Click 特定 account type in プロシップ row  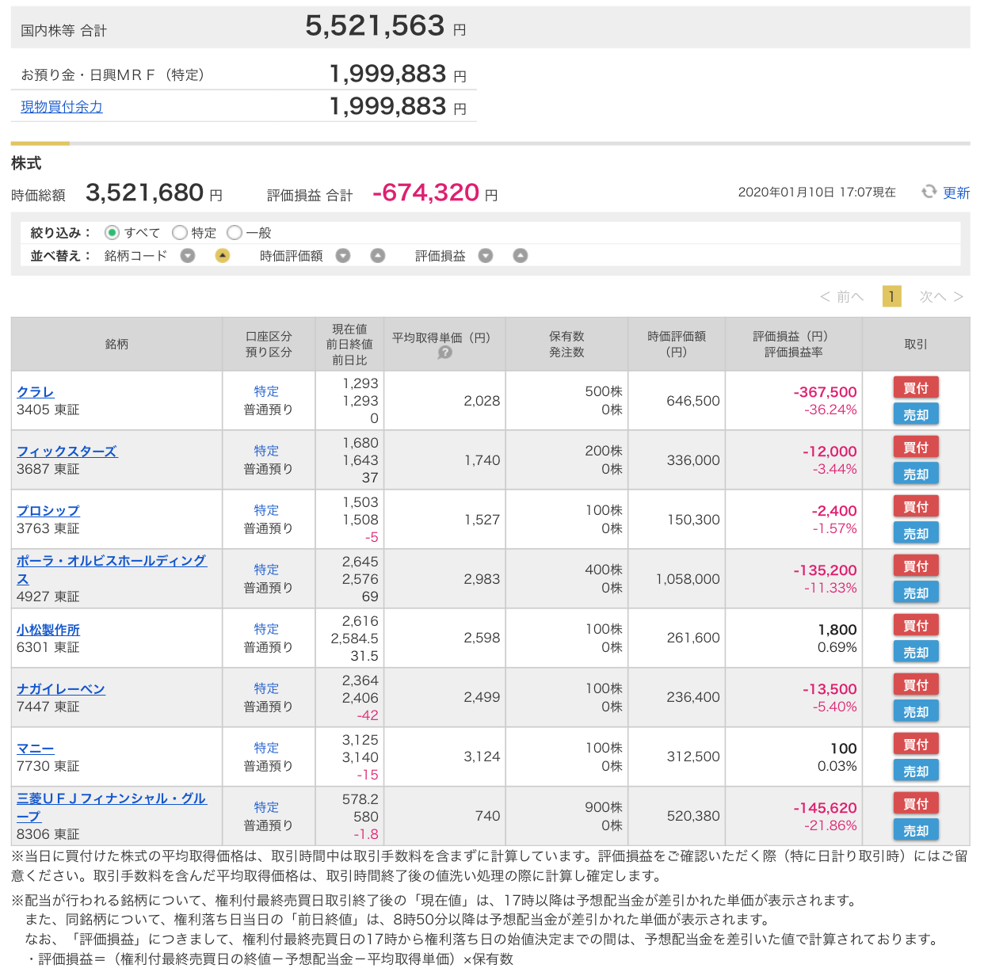click(267, 510)
